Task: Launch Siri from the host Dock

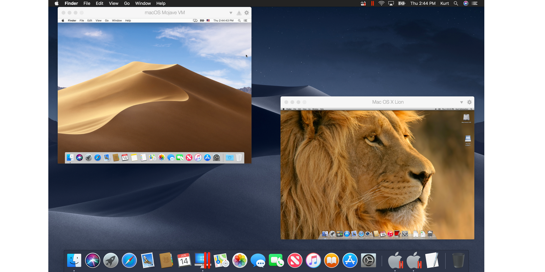Action: coord(93,260)
